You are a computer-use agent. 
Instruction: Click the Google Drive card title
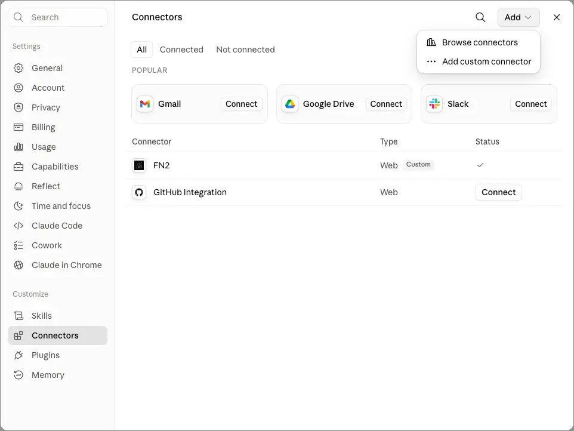328,104
